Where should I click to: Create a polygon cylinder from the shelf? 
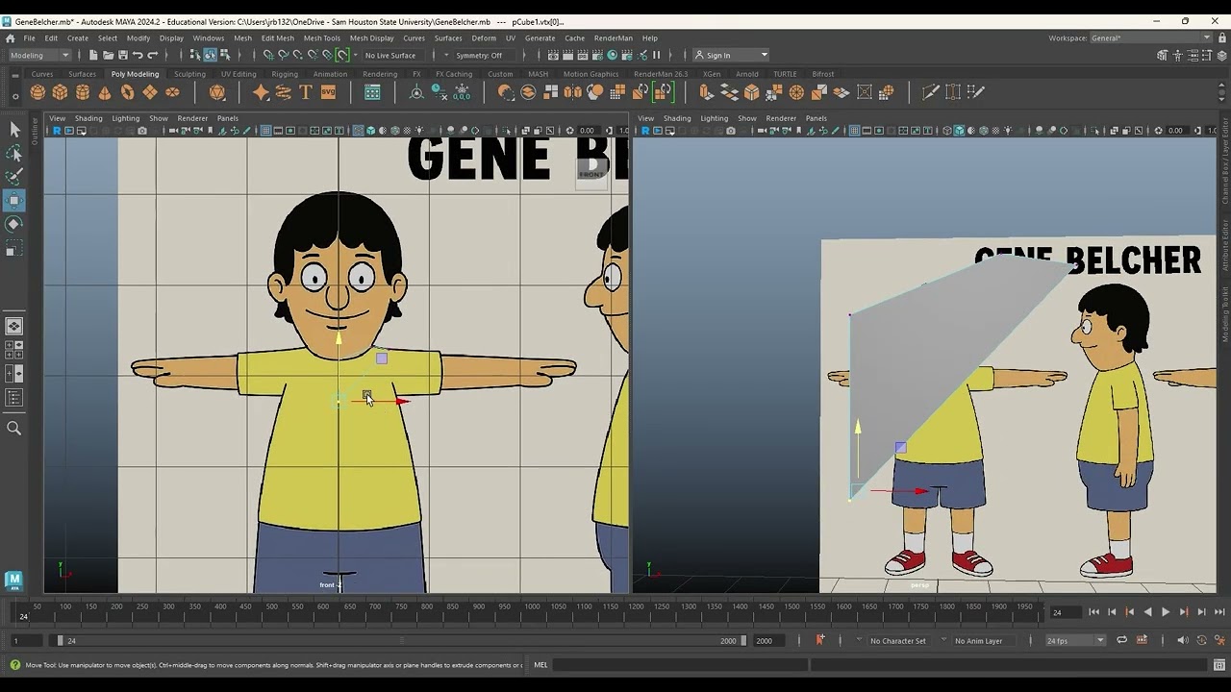[x=83, y=92]
